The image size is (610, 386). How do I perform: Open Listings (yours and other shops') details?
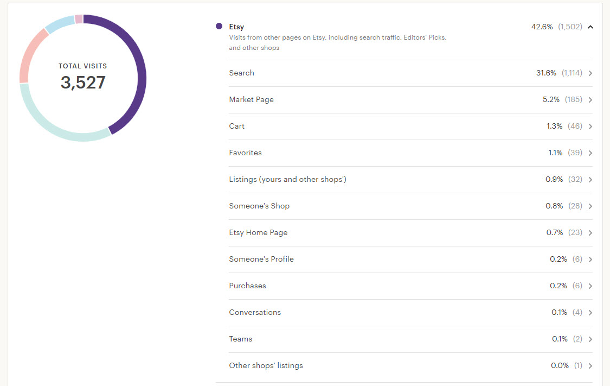[x=287, y=179]
